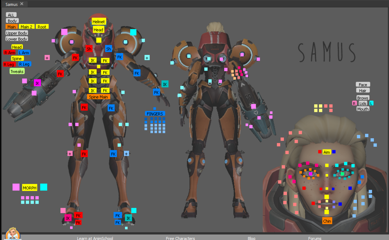Select the Aim eye control
This screenshot has width=389, height=240.
(327, 152)
